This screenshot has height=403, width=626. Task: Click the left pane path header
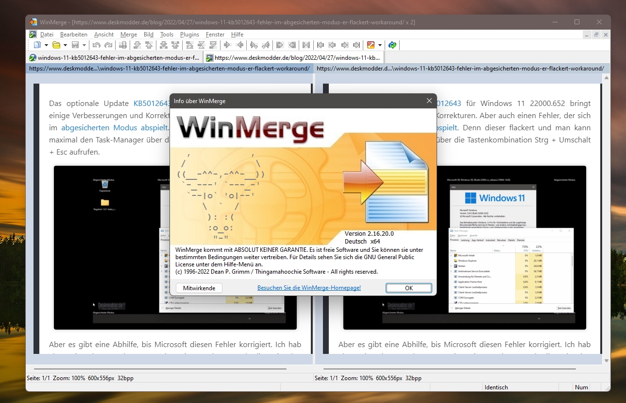(x=169, y=69)
